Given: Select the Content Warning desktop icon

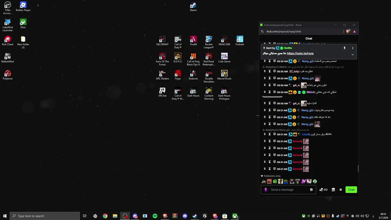Looking at the screenshot, I should click(x=209, y=94).
